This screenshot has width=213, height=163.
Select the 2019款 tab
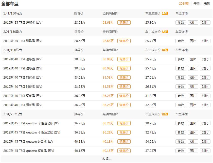pyautogui.click(x=185, y=3)
